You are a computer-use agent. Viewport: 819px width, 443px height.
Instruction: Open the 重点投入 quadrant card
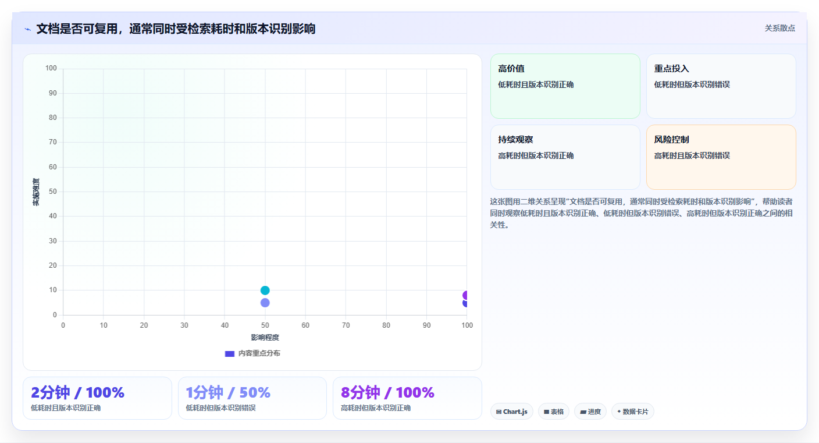coord(721,86)
